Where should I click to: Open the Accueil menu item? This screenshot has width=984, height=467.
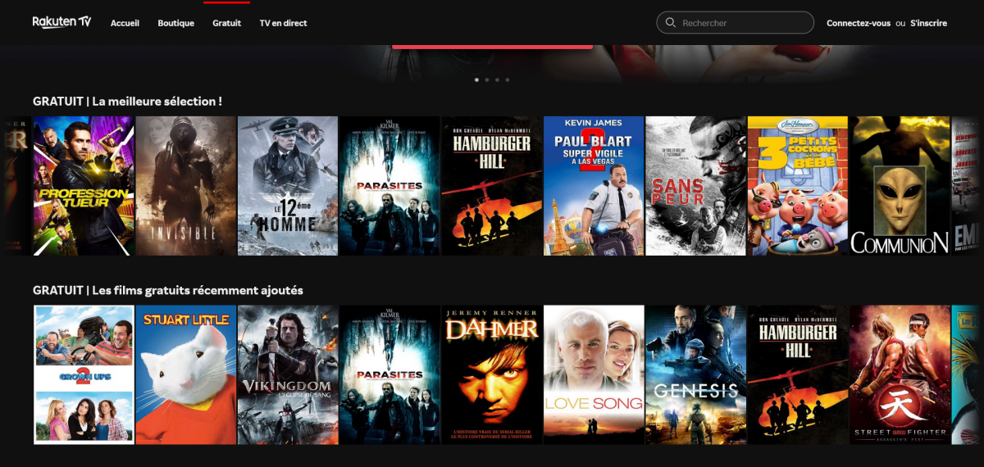click(125, 23)
